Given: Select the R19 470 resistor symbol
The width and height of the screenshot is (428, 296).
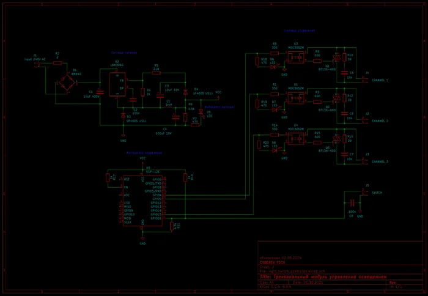Looking at the screenshot, I should pyautogui.click(x=257, y=104).
